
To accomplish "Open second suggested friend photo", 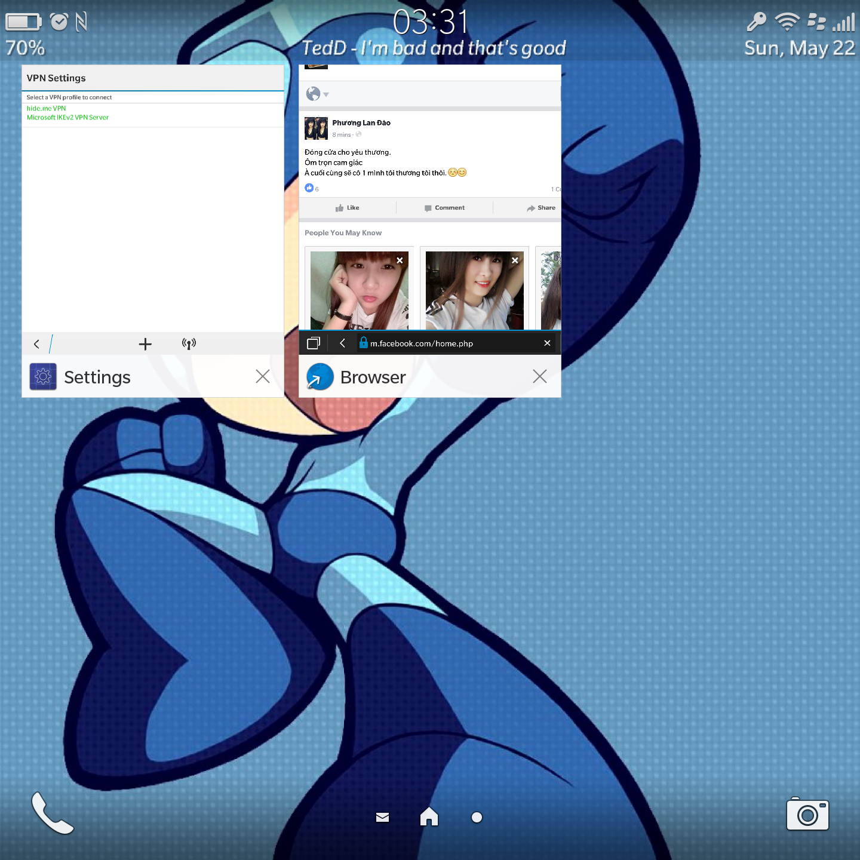I will 475,291.
